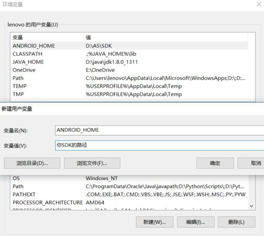Confirm new variable with 确定

point(215,163)
